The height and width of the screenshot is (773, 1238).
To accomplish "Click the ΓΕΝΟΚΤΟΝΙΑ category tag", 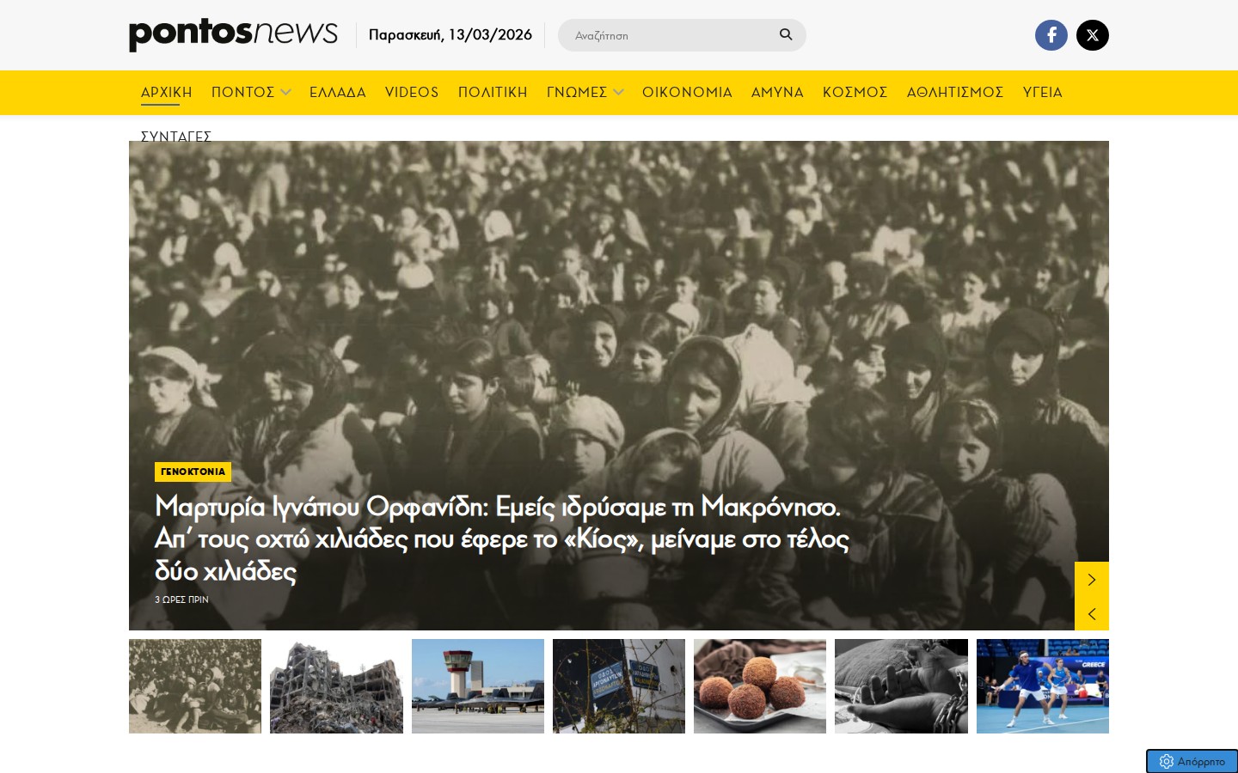I will pos(193,472).
